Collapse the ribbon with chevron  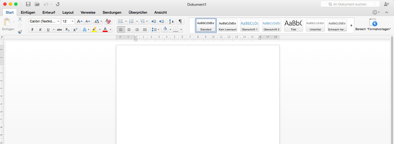[387, 12]
